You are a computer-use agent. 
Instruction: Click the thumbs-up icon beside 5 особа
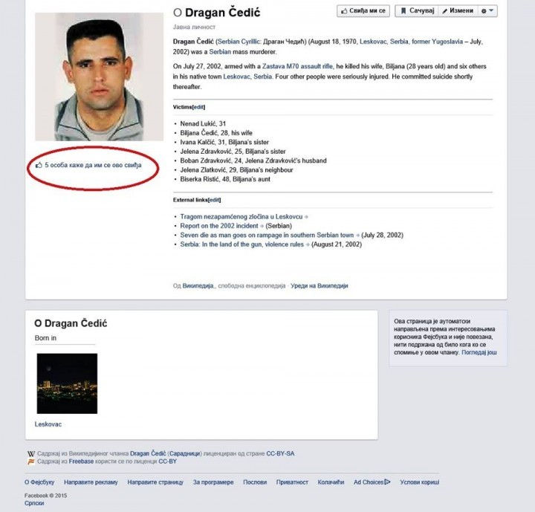click(39, 165)
